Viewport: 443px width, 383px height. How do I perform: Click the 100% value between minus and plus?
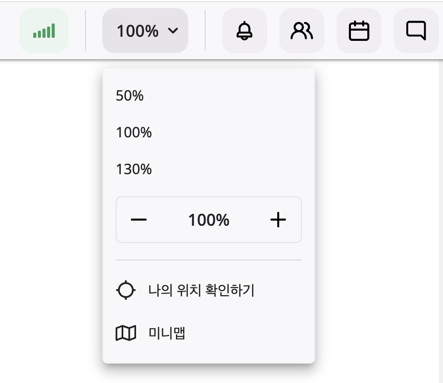(208, 220)
